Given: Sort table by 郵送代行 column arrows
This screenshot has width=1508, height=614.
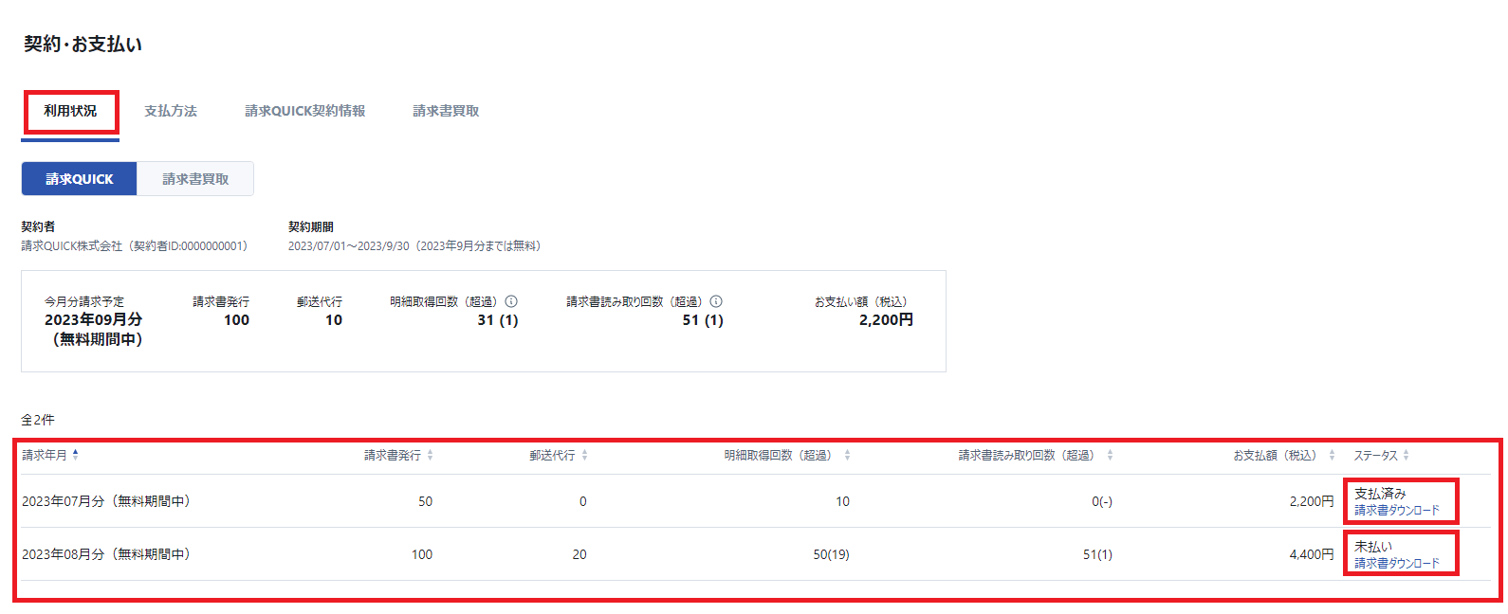Looking at the screenshot, I should 584,456.
